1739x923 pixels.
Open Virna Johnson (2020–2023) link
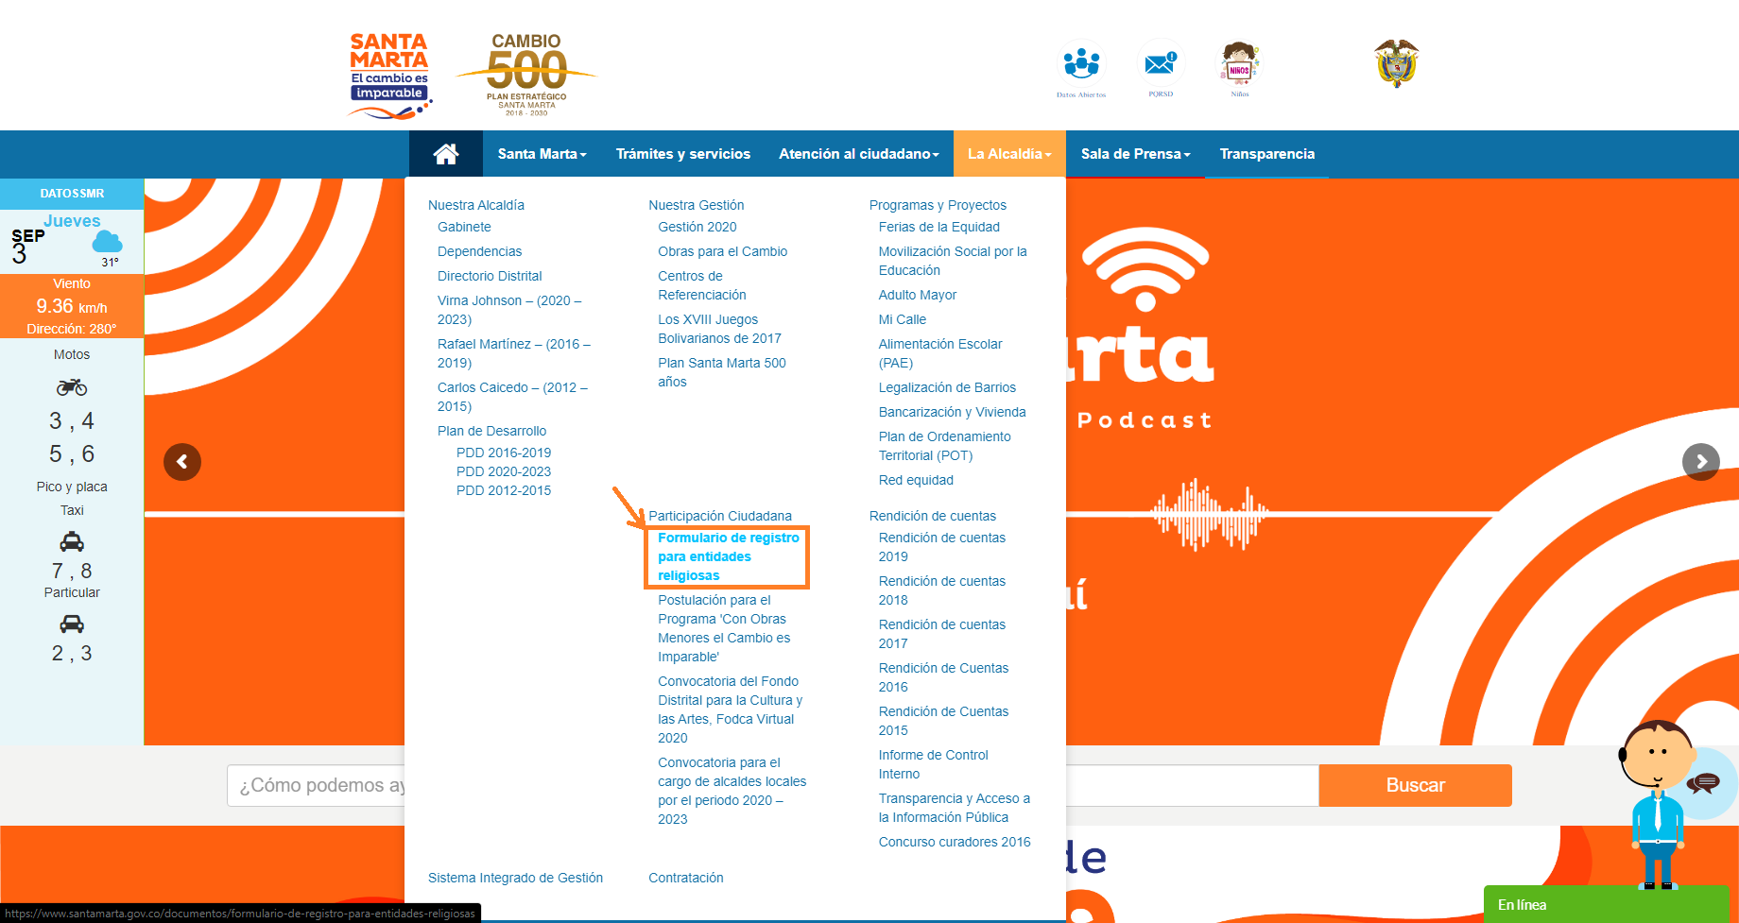[x=509, y=310]
